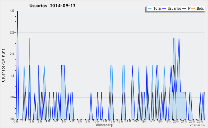This screenshot has width=208, height=128.
Task: Click the y-axis value 3.2
Action: point(12,33)
